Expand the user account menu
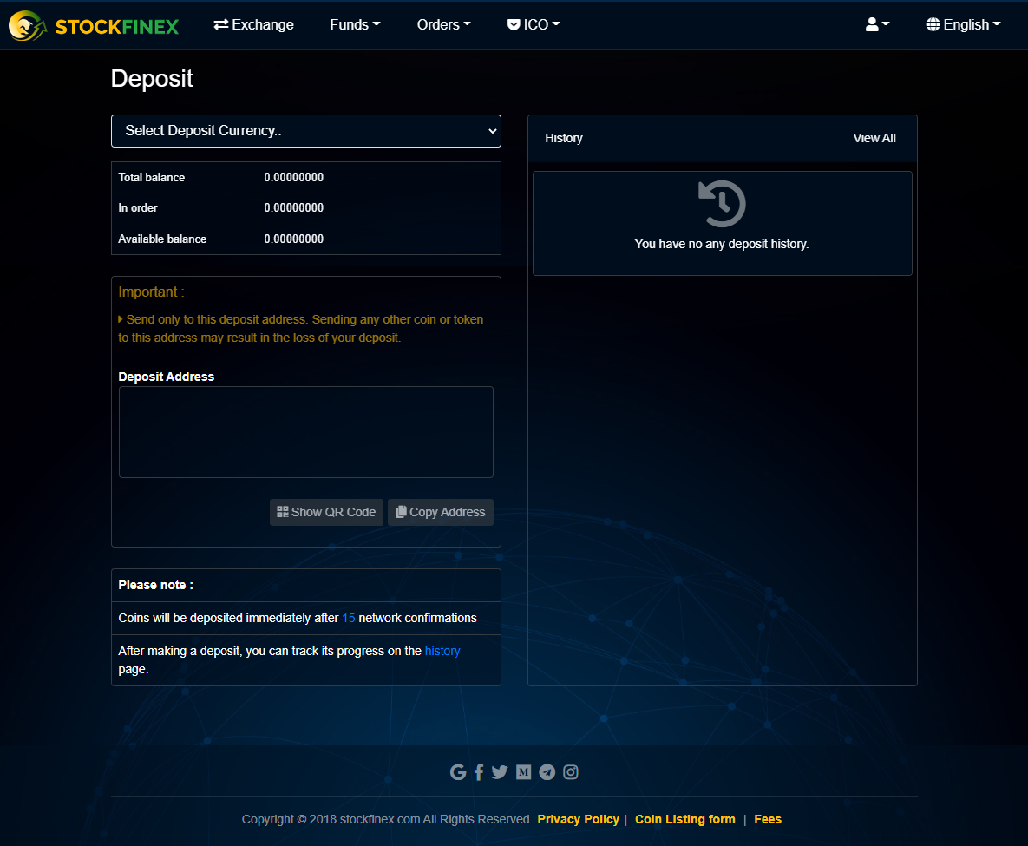Image resolution: width=1028 pixels, height=846 pixels. tap(877, 24)
